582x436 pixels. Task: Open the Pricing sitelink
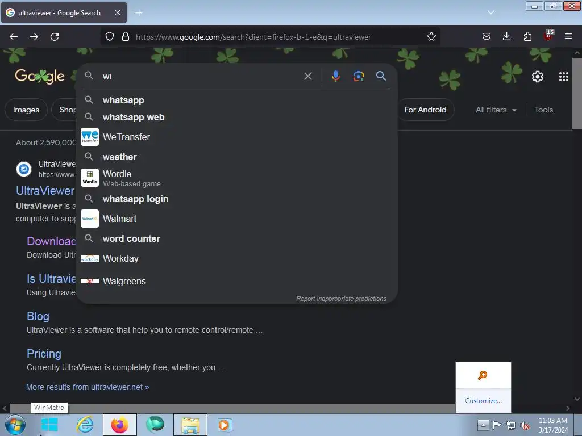pos(44,354)
